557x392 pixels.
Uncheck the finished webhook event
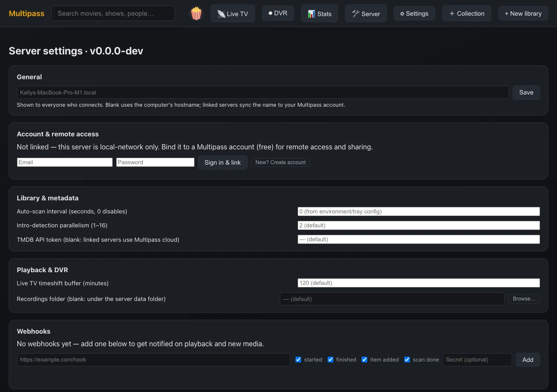click(331, 360)
